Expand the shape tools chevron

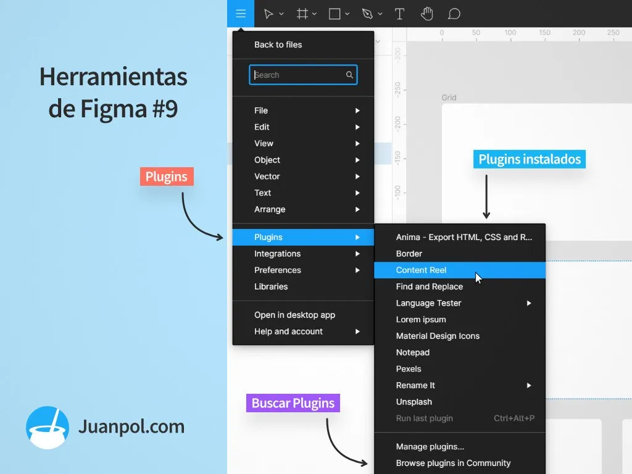[x=347, y=14]
